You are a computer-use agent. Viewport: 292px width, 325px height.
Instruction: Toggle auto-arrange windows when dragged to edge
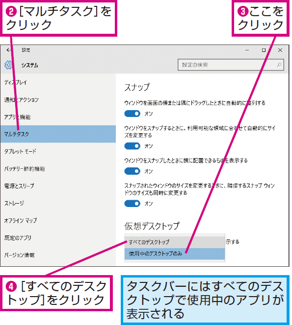(x=132, y=114)
